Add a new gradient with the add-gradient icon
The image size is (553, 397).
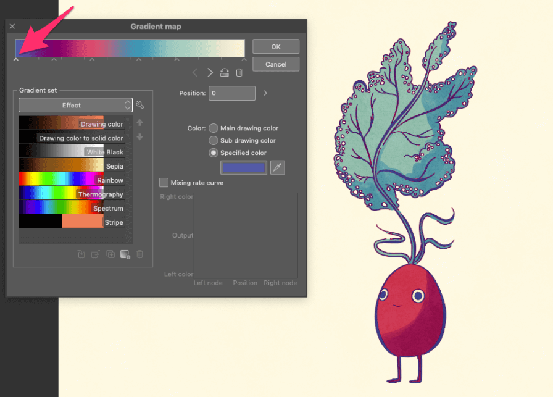(125, 254)
